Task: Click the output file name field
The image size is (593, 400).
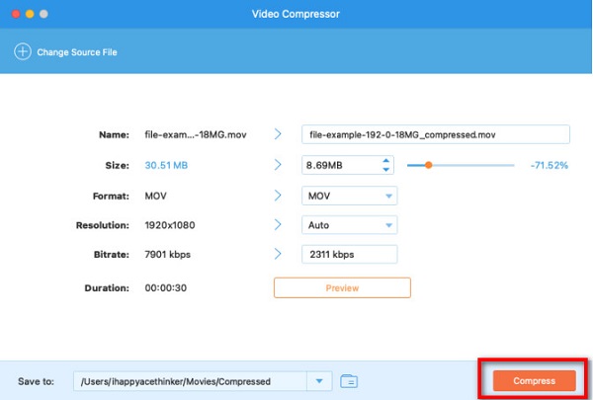Action: click(x=436, y=134)
